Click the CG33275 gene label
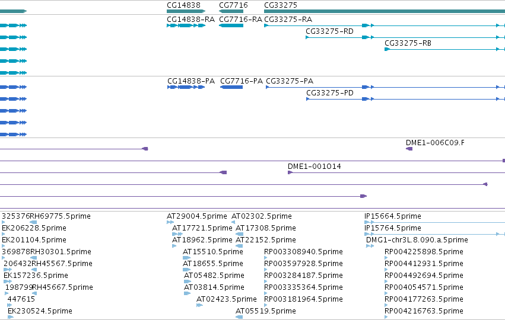This screenshot has width=505, height=320. (281, 5)
